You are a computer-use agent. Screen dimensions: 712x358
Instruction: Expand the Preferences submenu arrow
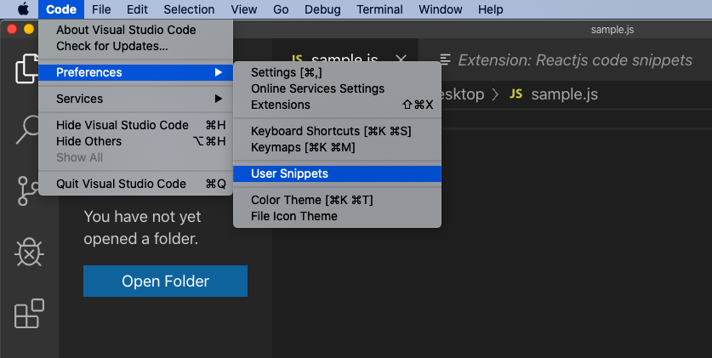pyautogui.click(x=219, y=72)
